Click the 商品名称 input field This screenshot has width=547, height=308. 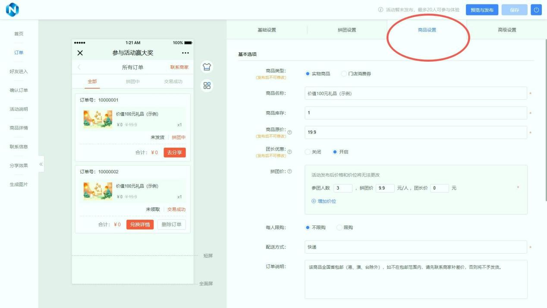coord(415,93)
